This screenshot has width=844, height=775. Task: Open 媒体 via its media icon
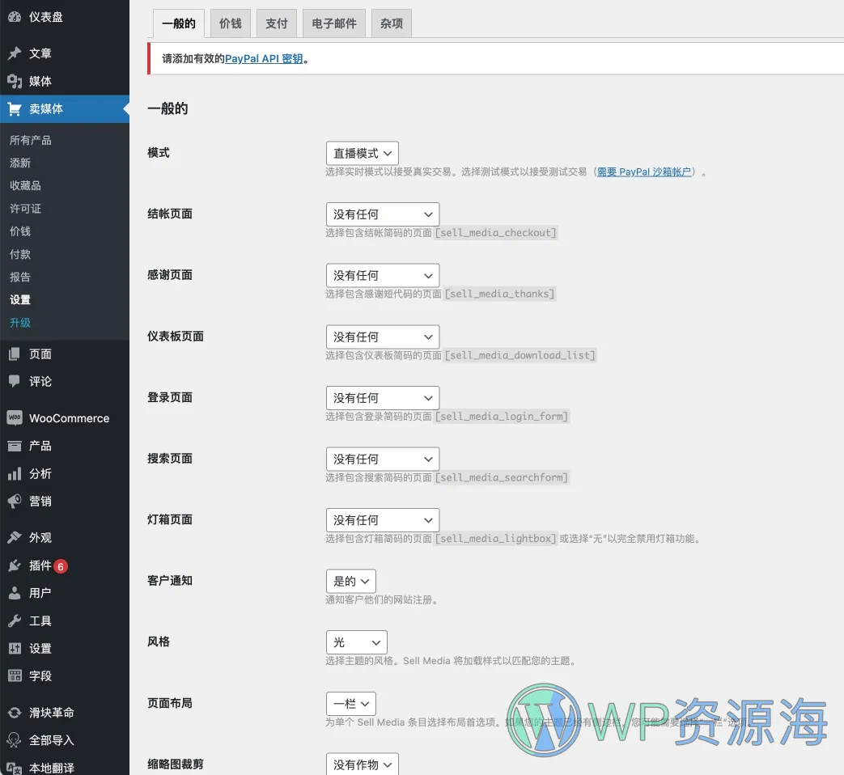pyautogui.click(x=15, y=81)
